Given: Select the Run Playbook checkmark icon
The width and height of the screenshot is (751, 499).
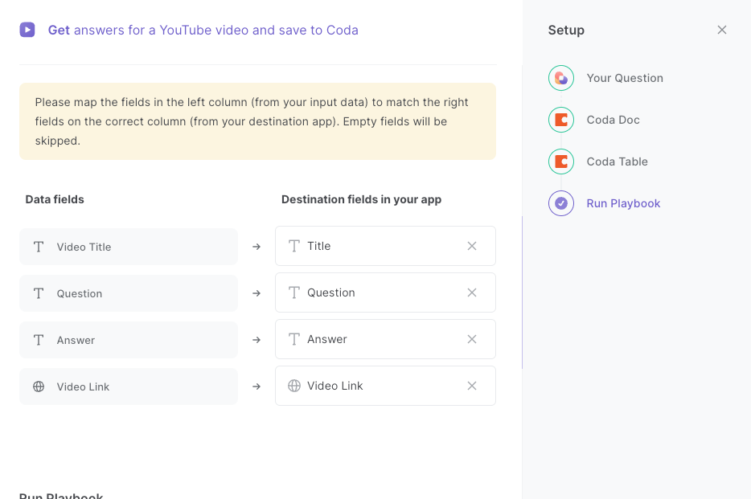Looking at the screenshot, I should (x=561, y=203).
